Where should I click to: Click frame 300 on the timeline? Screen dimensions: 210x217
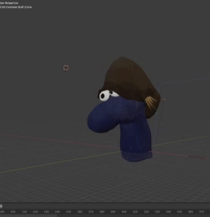[124, 212]
